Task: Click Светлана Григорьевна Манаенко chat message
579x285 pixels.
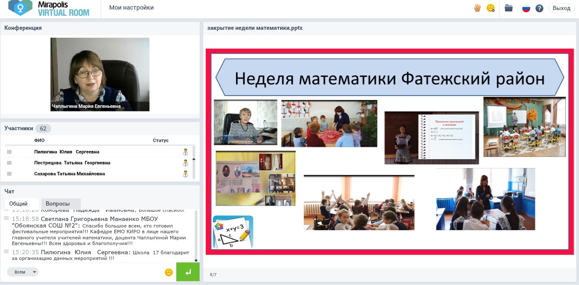Action: [99, 231]
